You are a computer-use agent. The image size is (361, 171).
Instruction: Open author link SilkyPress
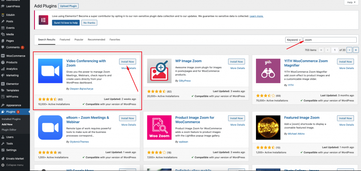tap(185, 81)
